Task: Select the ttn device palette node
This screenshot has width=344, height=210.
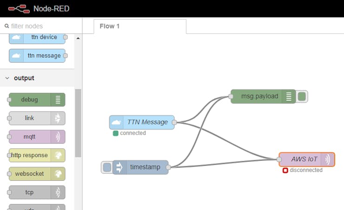Action: tap(37, 39)
